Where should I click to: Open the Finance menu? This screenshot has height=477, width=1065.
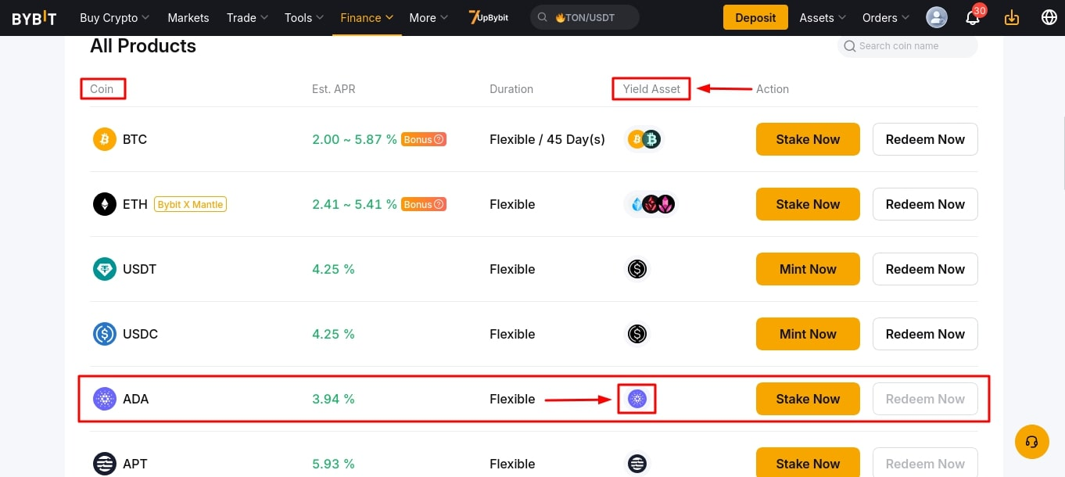click(x=367, y=17)
